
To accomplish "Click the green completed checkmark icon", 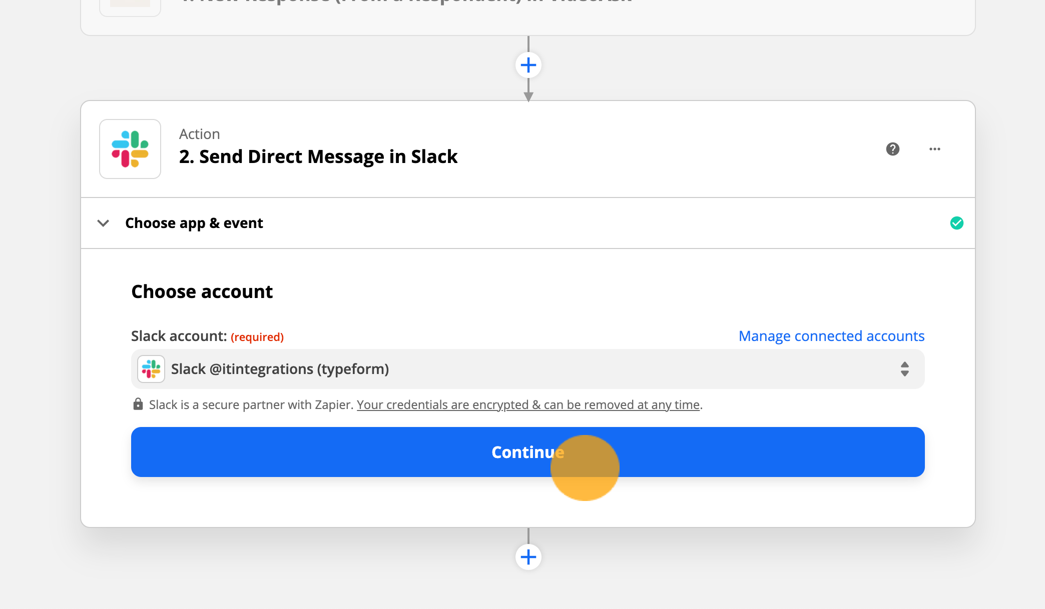I will 957,223.
